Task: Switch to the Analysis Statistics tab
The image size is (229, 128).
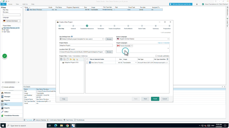Action: tap(40, 120)
